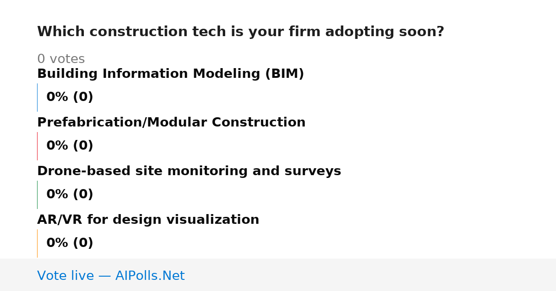Click the green bar for Drone-based monitoring

38,195
